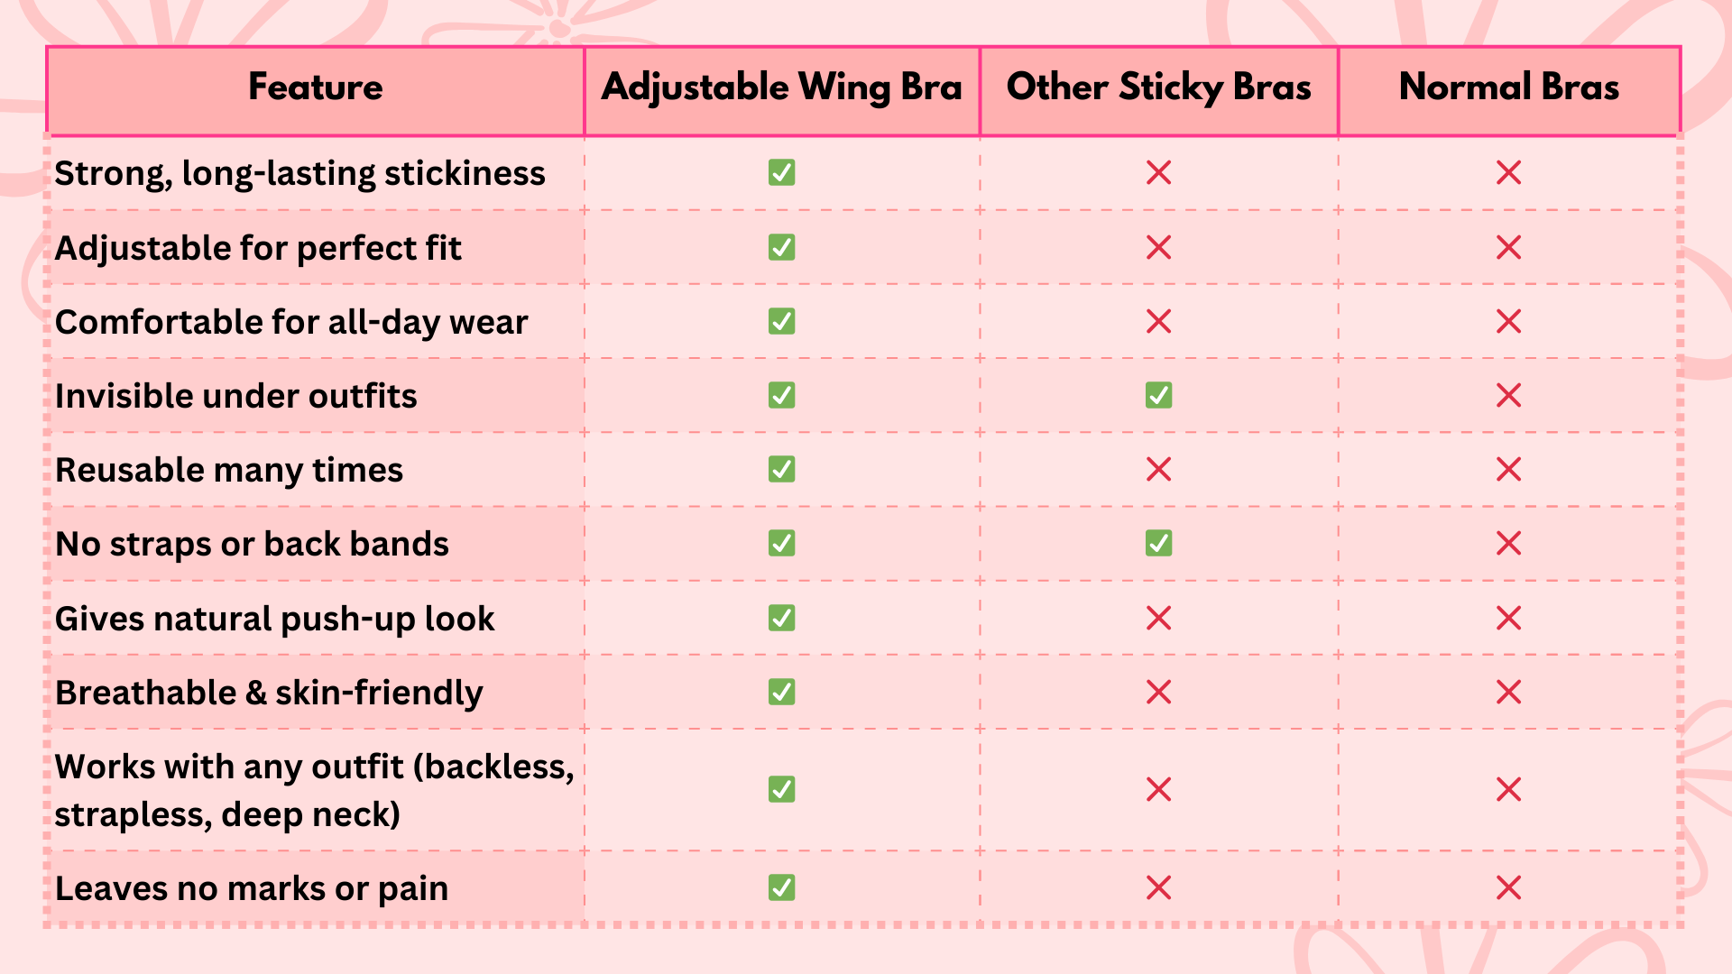Screen dimensions: 1732x974
Task: Select the Feature column header
Action: point(316,87)
